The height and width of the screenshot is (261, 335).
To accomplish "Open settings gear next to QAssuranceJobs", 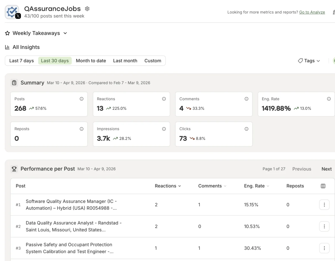I will (87, 9).
